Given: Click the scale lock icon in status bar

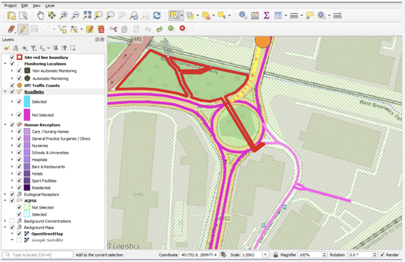Looking at the screenshot, I should pyautogui.click(x=275, y=255).
